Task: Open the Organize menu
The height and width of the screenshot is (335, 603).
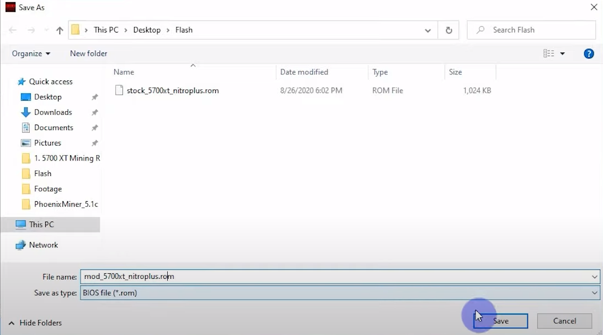Action: click(31, 53)
